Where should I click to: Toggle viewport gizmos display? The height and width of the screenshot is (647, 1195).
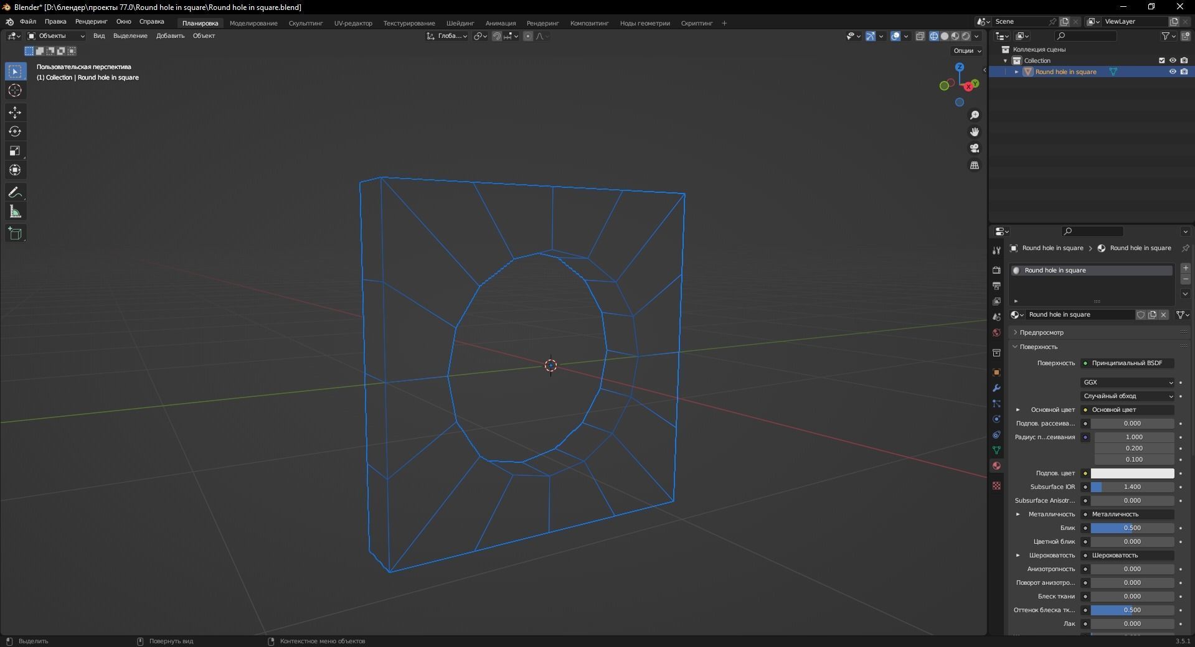pos(871,36)
